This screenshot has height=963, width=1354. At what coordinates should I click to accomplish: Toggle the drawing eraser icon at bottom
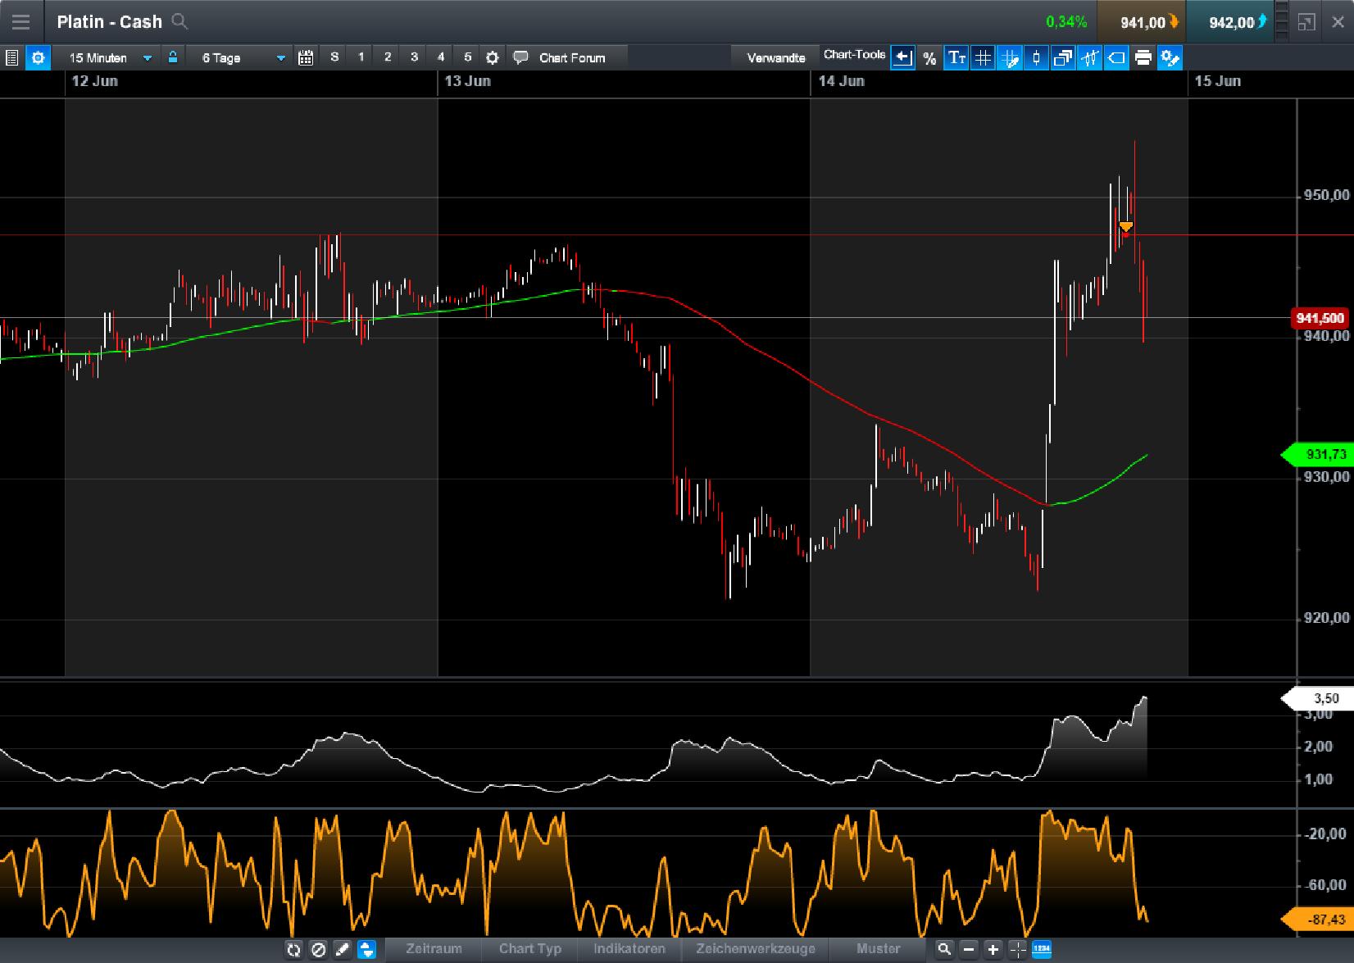[320, 949]
